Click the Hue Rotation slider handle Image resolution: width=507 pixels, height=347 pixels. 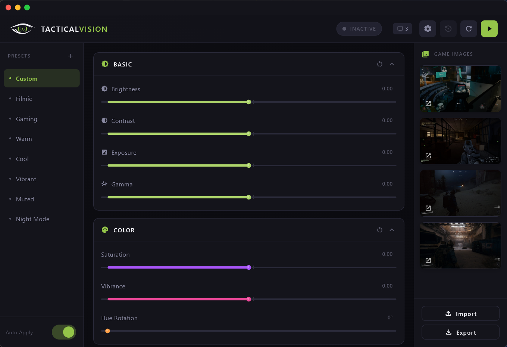click(108, 331)
